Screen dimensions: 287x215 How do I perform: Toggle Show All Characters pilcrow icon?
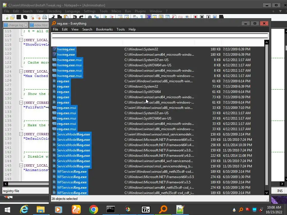click(142, 17)
